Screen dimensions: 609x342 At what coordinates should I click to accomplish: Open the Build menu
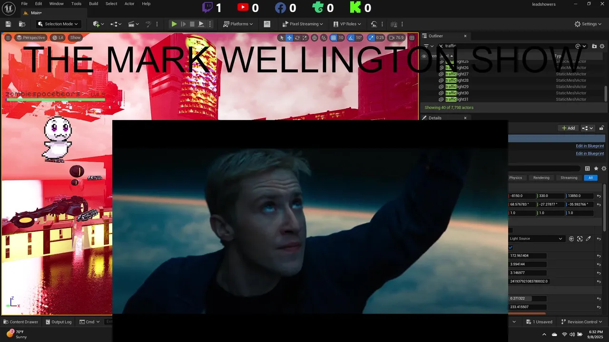coord(94,4)
